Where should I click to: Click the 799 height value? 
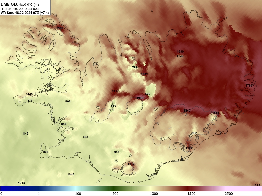[135, 67]
